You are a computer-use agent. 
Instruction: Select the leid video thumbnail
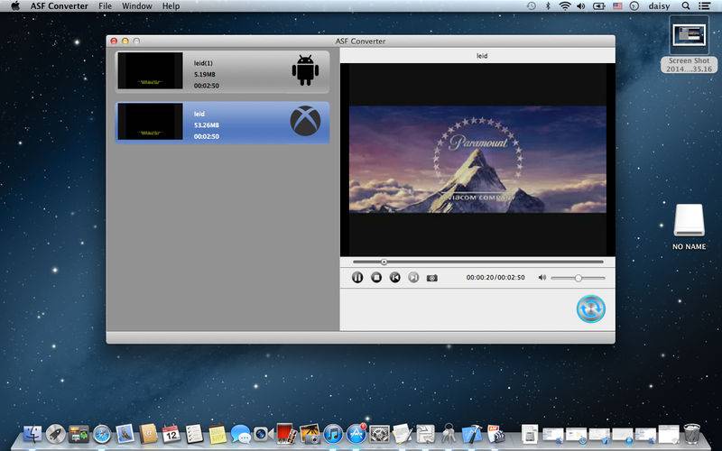tap(150, 122)
